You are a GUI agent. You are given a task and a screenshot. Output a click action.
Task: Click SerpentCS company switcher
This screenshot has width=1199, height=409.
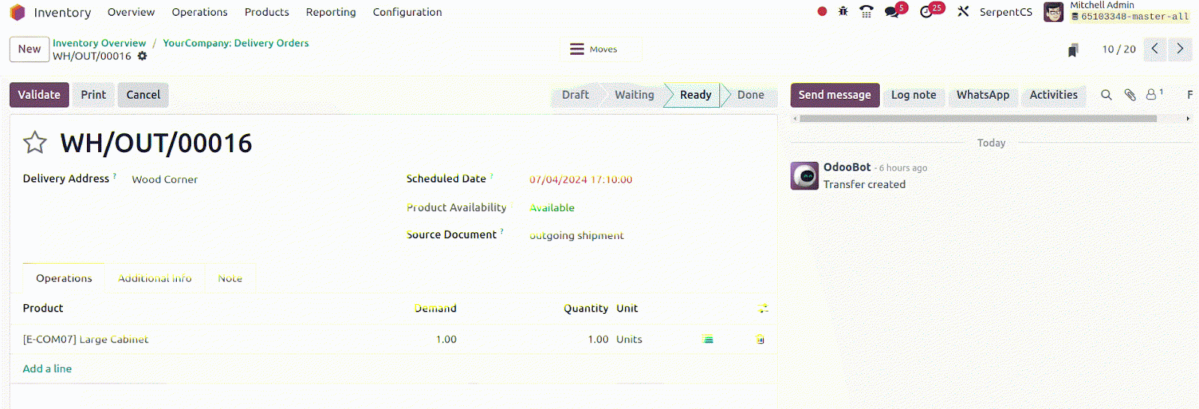pyautogui.click(x=1006, y=12)
